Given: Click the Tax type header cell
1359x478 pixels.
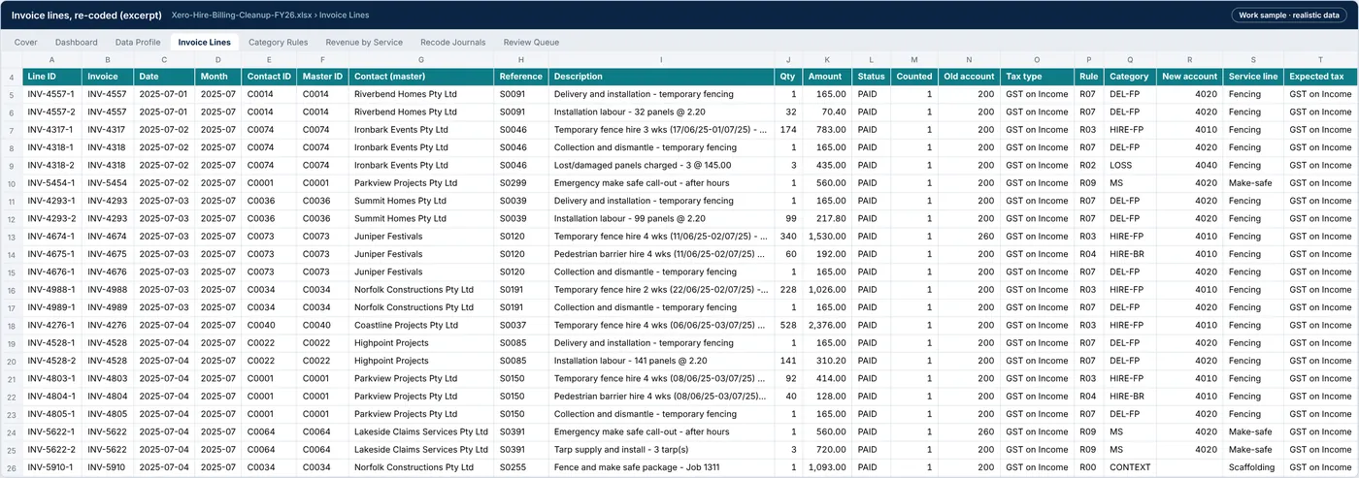Looking at the screenshot, I should point(1037,77).
